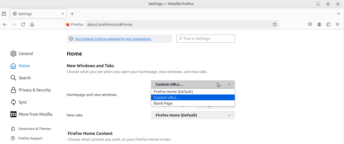
Task: Open the hamburger application menu
Action: 337,25
